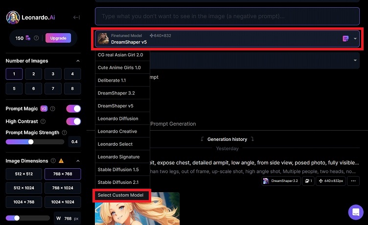The height and width of the screenshot is (225, 368).
Task: Select 512 × 1024 dimension preset
Action: coord(24,188)
